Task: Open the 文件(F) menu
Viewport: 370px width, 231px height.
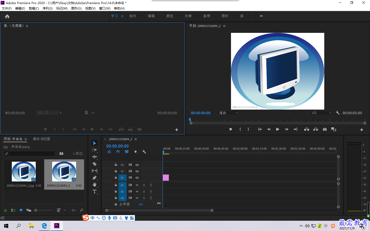Action: pyautogui.click(x=7, y=8)
